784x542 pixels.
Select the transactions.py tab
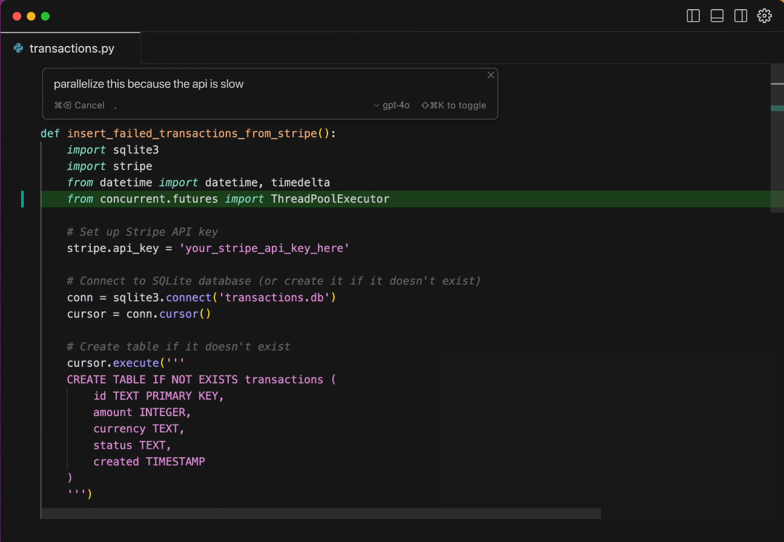[x=71, y=48]
